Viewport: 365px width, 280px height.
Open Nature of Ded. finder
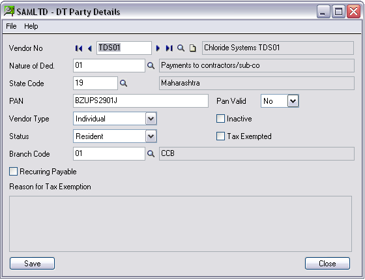point(151,66)
